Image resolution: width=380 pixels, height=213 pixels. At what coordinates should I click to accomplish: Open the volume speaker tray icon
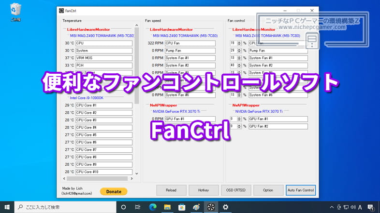coord(353,207)
